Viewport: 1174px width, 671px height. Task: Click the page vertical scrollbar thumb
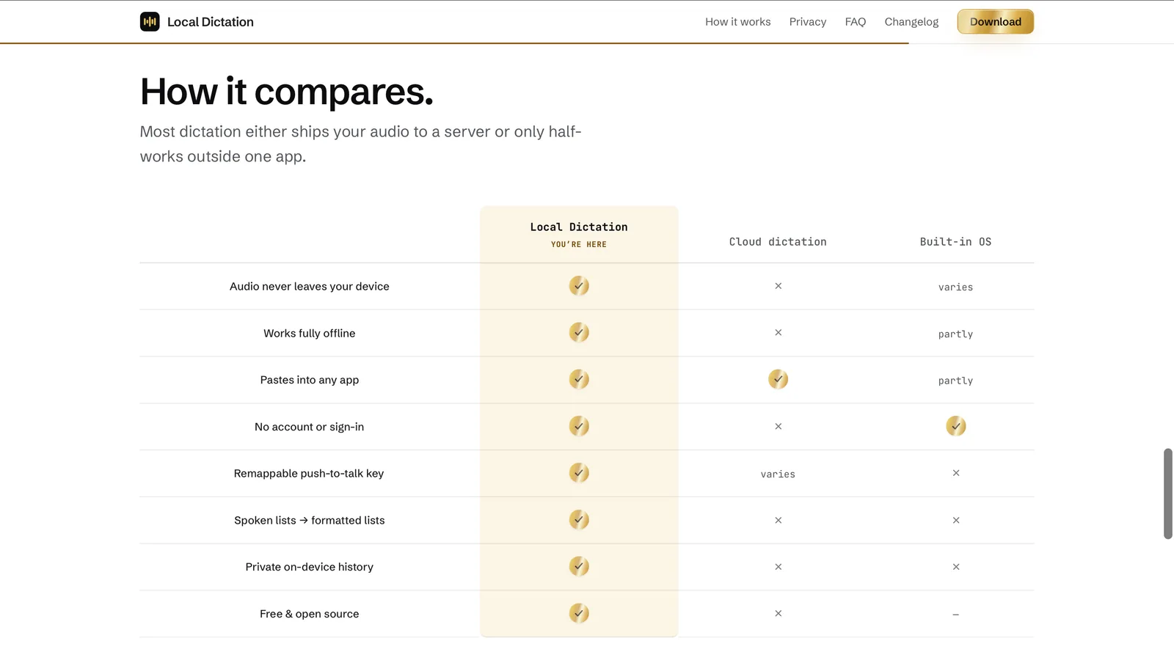click(1167, 494)
